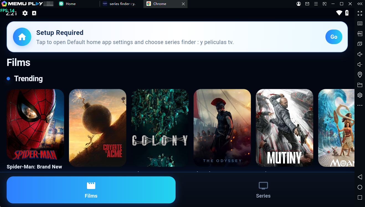Tap the blue home icon in setup banner

22,37
